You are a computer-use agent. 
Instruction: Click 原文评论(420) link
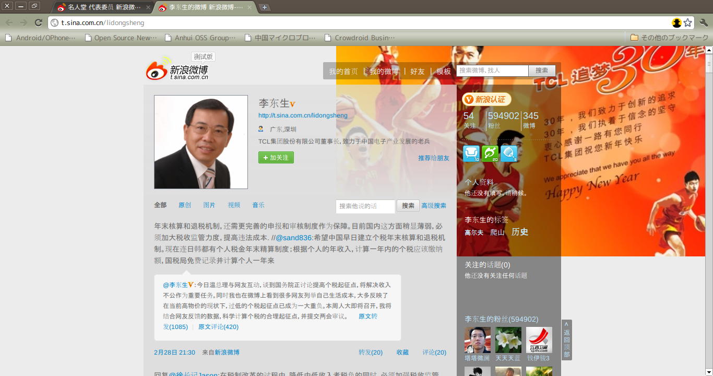click(x=218, y=327)
